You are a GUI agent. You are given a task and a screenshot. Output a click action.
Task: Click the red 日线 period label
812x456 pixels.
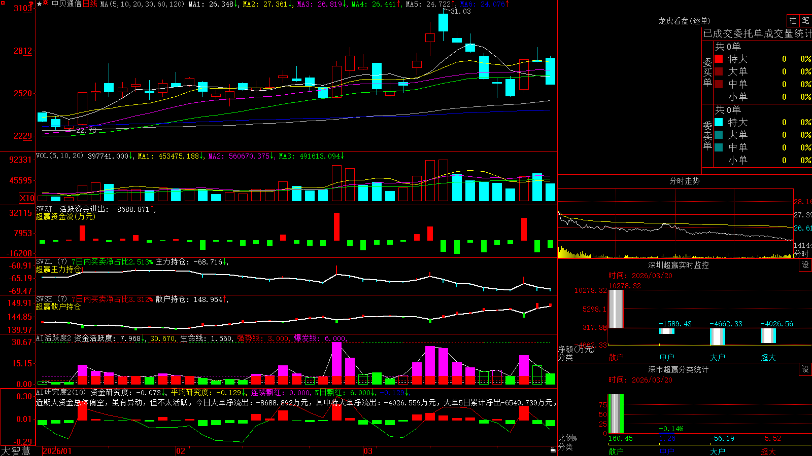pos(90,4)
